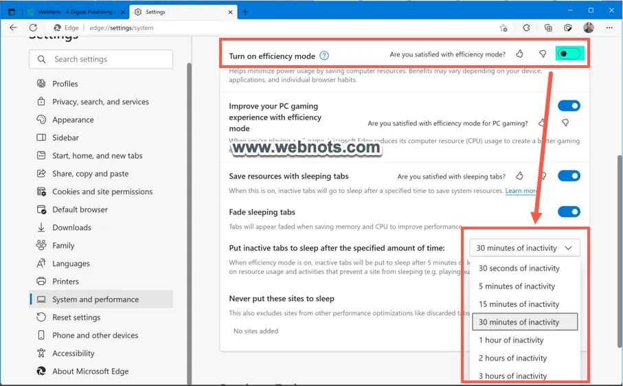Go to Share, copy and paste settings
This screenshot has height=386, width=623.
[x=101, y=174]
